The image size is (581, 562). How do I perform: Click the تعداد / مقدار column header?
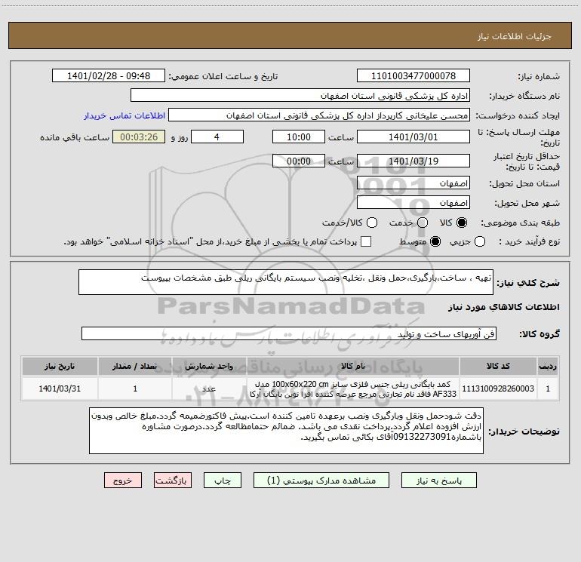135,366
